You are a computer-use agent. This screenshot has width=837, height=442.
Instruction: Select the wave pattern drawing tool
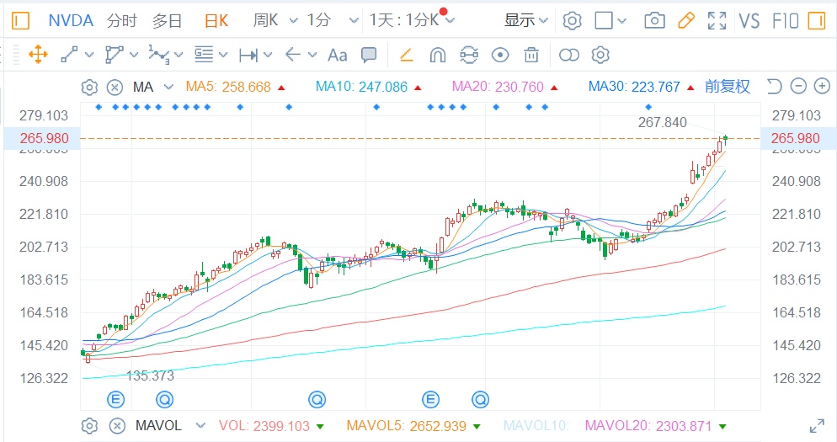click(159, 55)
